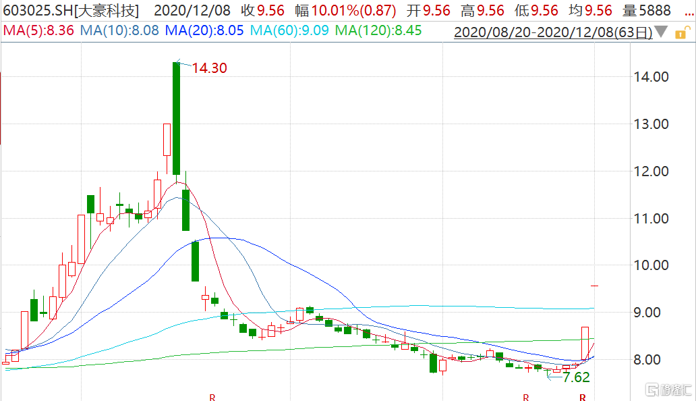Select the MA(5):8.36 indicator label
This screenshot has height=401, width=696.
point(38,30)
